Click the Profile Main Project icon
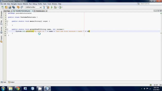Screen dimensions: 162x91 (60, 7)
